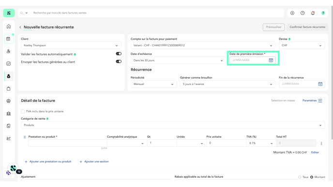Click the Editer link beside Montant TVA
Viewport: 333px width, 187px height.
pos(315,152)
